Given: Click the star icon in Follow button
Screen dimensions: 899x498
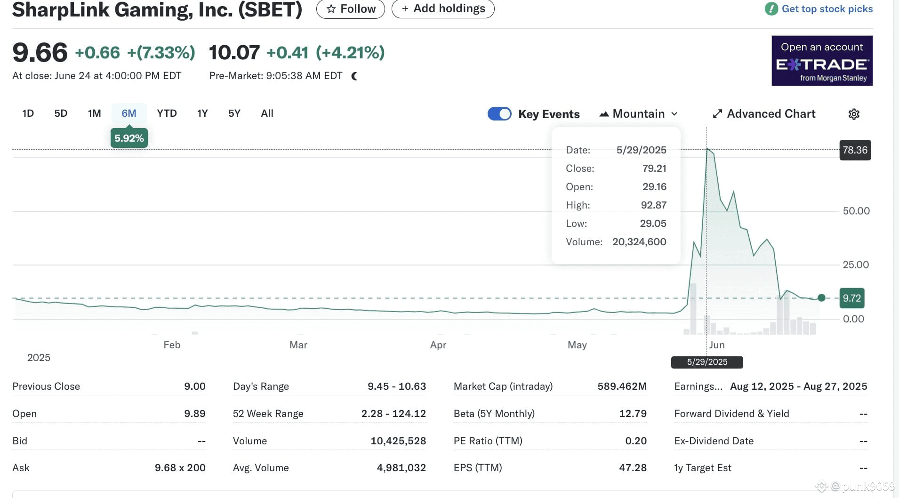Looking at the screenshot, I should 331,9.
